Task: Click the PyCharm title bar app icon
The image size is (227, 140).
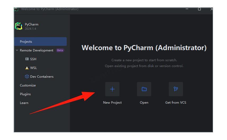Action: (x=16, y=9)
